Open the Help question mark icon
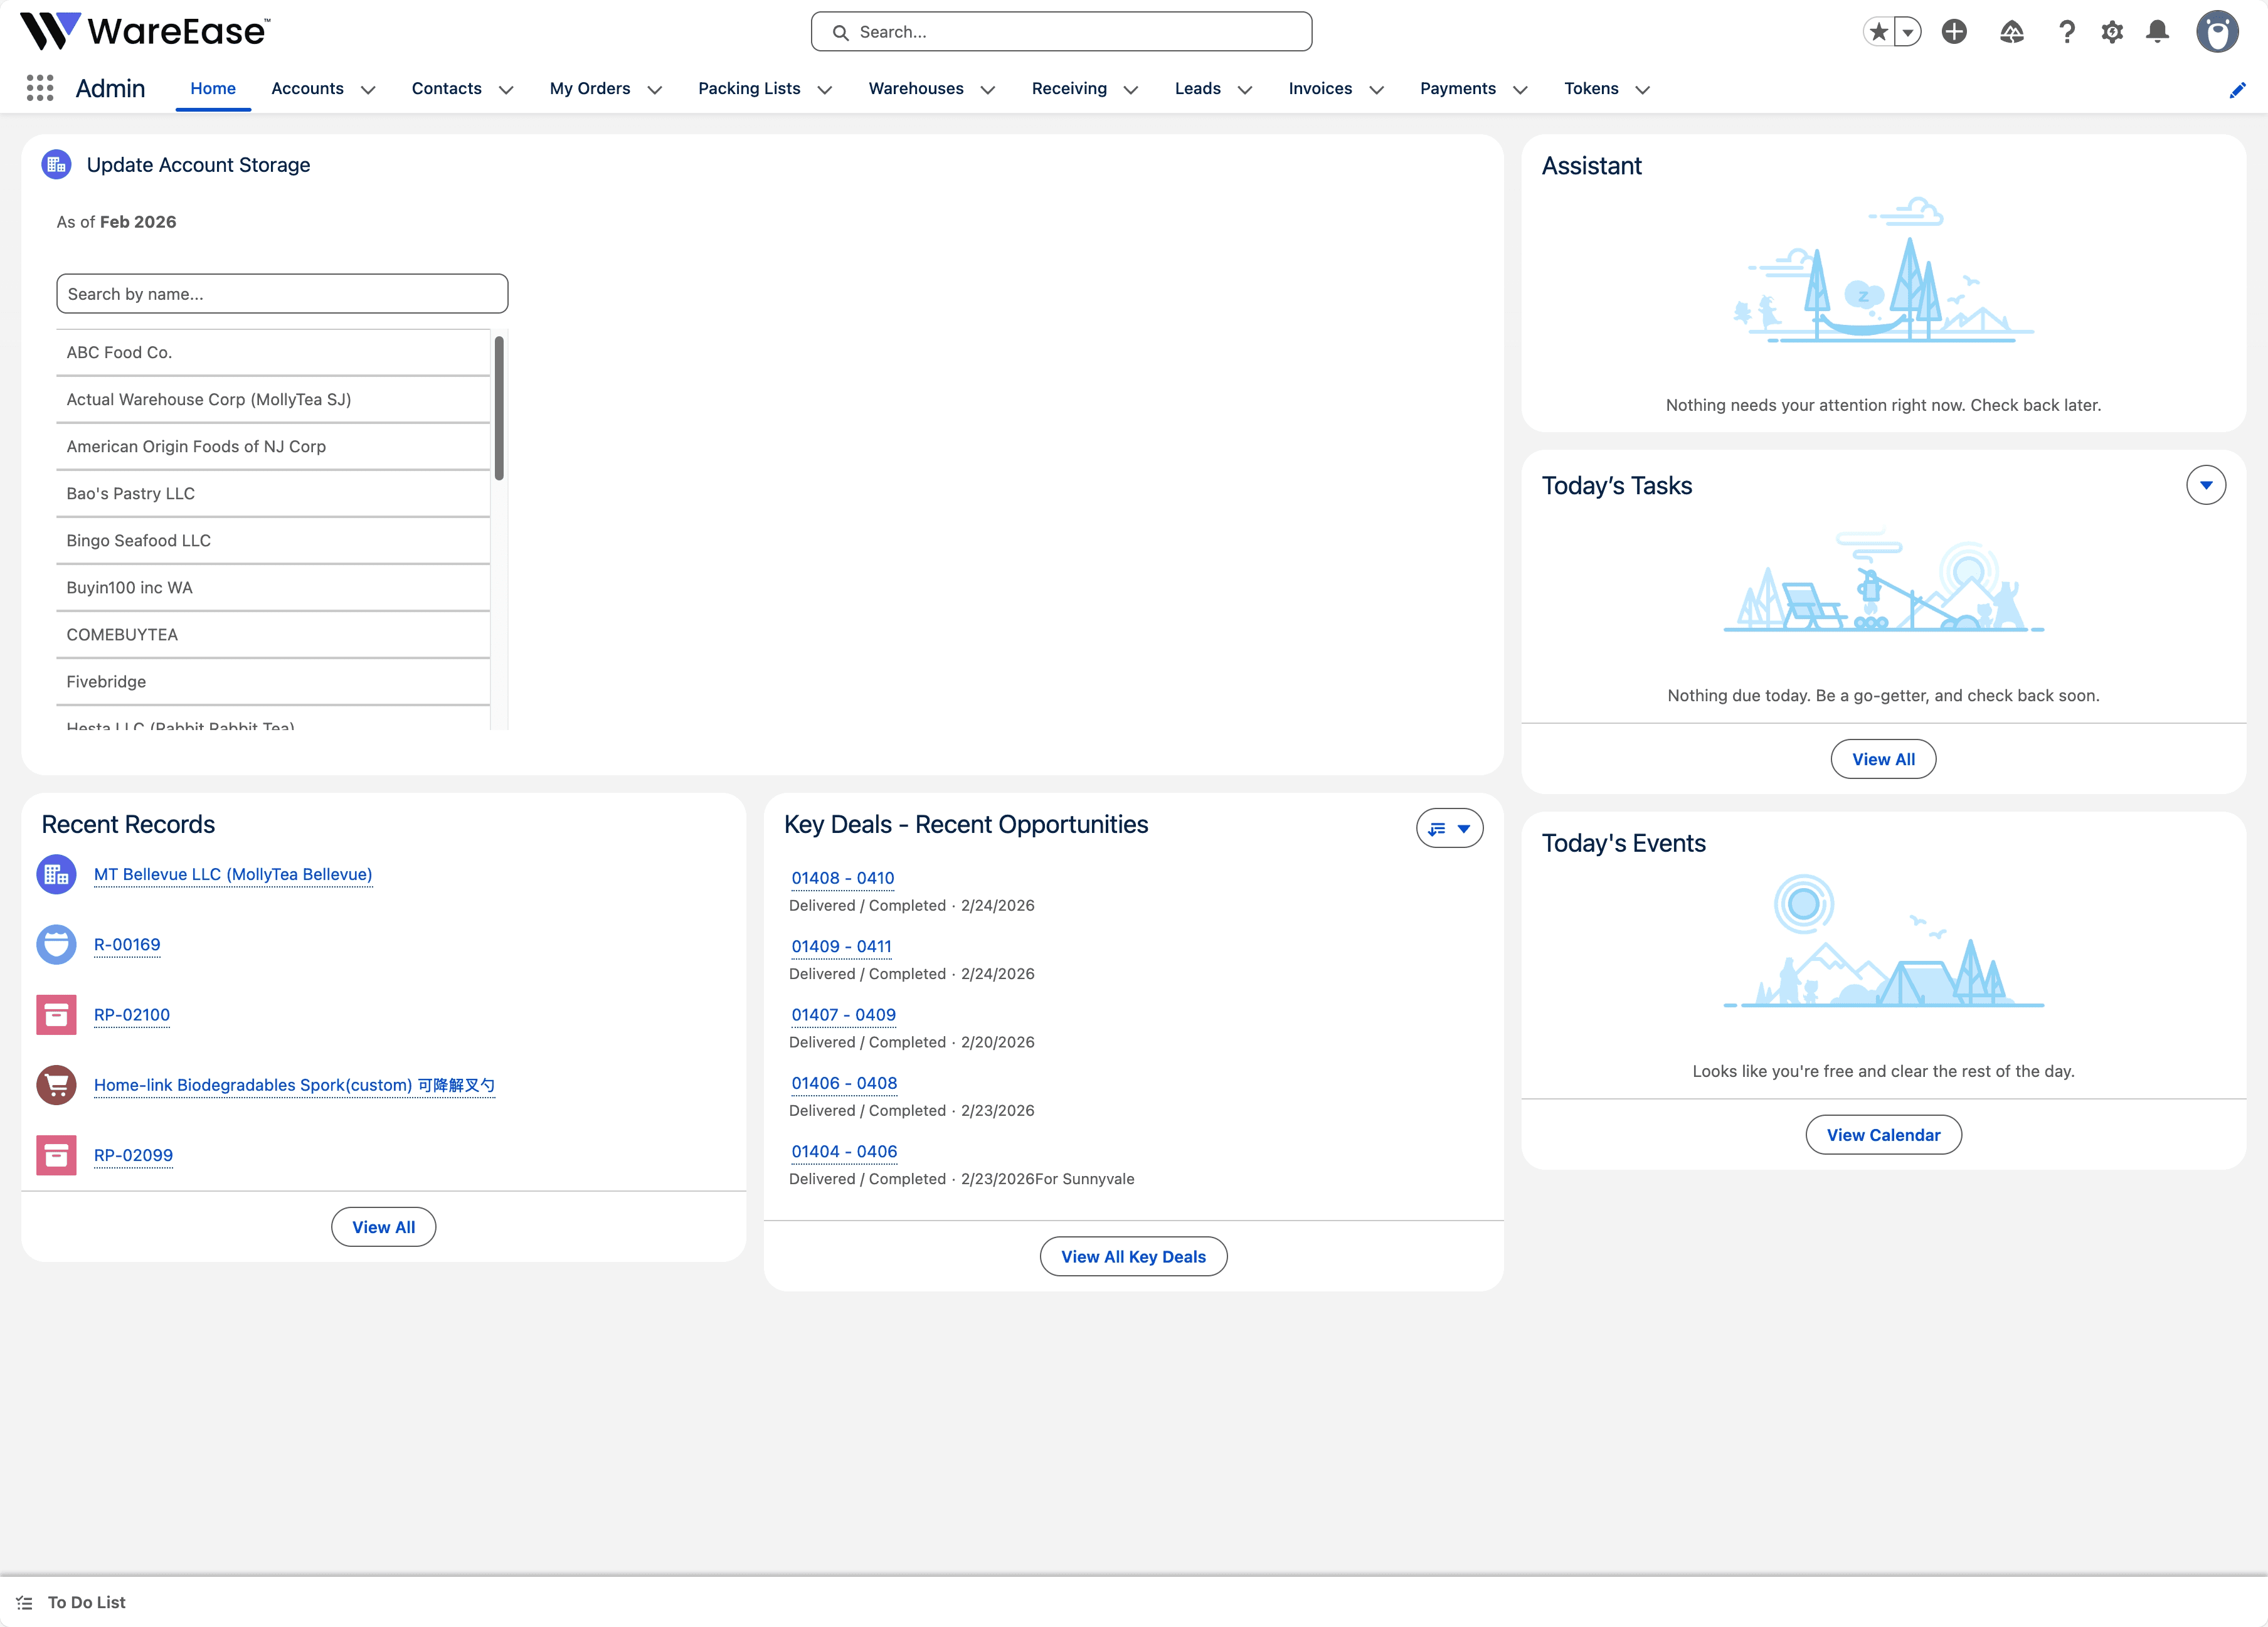2268x1627 pixels. click(x=2066, y=32)
